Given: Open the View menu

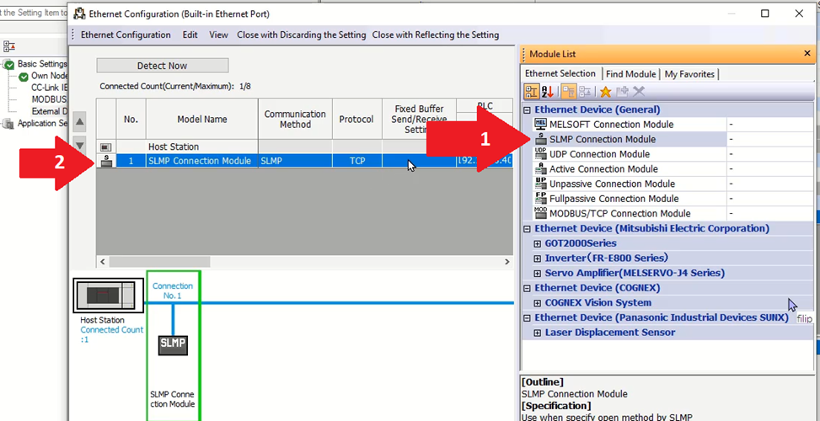Looking at the screenshot, I should 218,35.
